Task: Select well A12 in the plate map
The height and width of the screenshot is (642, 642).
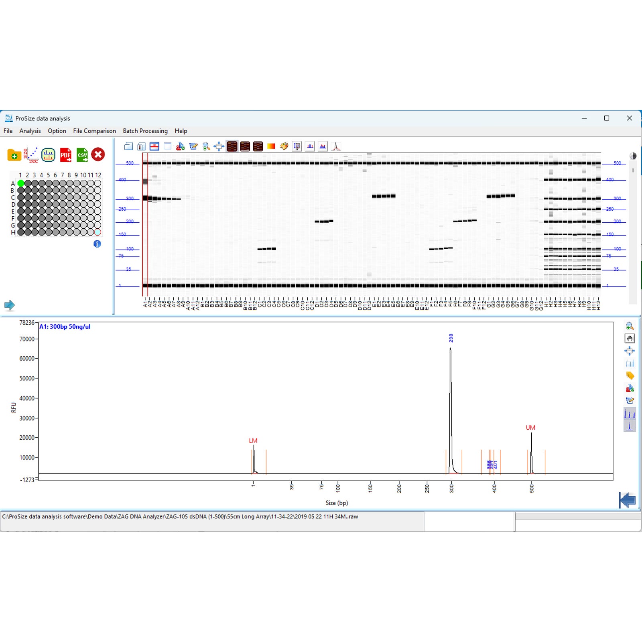Action: [98, 183]
